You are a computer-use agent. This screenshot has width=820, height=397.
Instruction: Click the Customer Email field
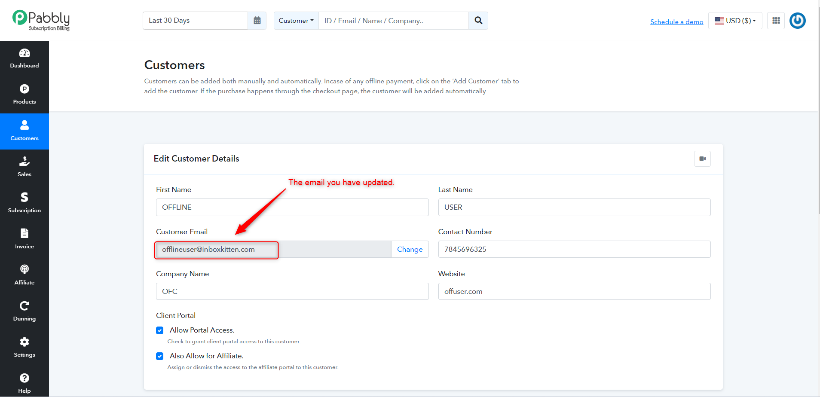coord(273,249)
